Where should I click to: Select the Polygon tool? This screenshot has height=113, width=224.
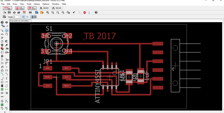[x=7, y=86]
